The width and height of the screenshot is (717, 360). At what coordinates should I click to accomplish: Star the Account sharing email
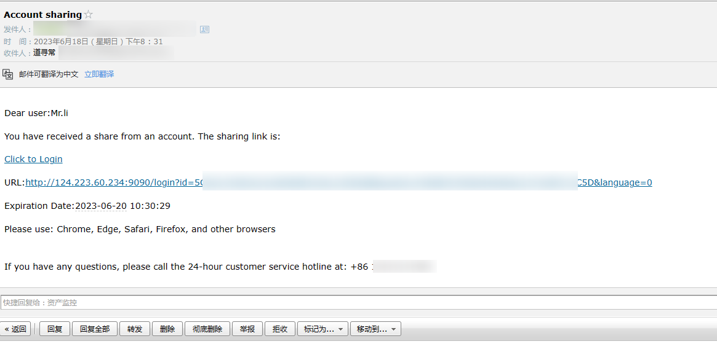[x=89, y=15]
